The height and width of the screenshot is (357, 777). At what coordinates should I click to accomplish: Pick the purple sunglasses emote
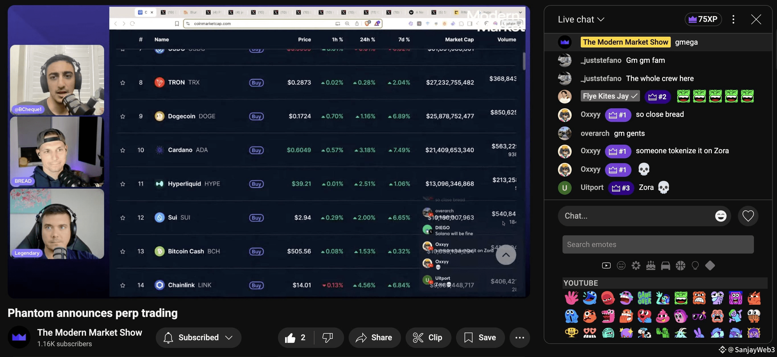coord(699,316)
